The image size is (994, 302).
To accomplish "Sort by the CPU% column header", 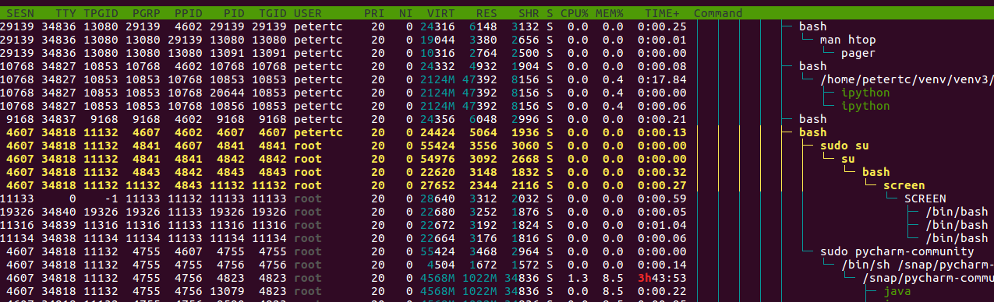I will [574, 13].
